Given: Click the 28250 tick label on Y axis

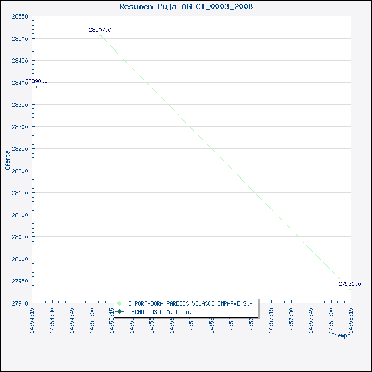Looking at the screenshot, I should (x=19, y=149).
